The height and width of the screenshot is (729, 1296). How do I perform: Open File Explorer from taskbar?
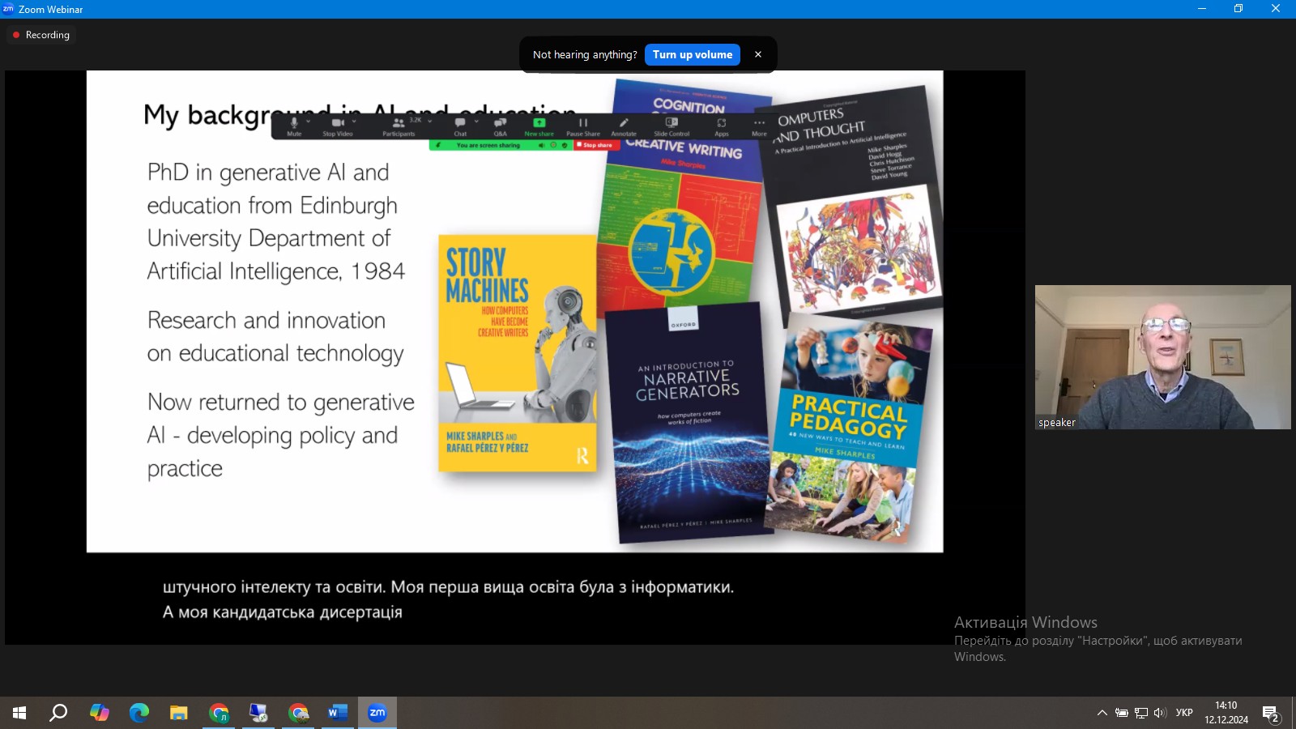point(178,713)
